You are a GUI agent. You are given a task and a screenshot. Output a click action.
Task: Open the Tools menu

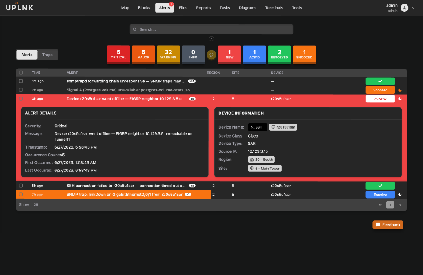point(296,8)
